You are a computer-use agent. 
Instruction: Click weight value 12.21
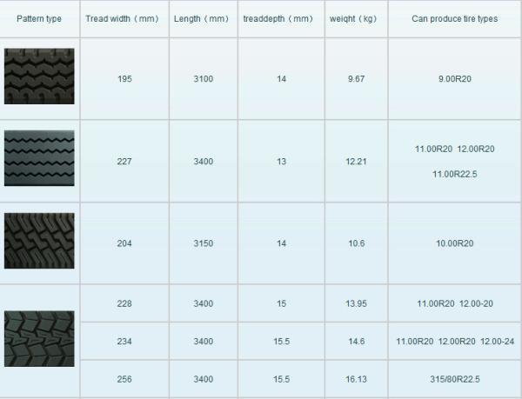[356, 162]
